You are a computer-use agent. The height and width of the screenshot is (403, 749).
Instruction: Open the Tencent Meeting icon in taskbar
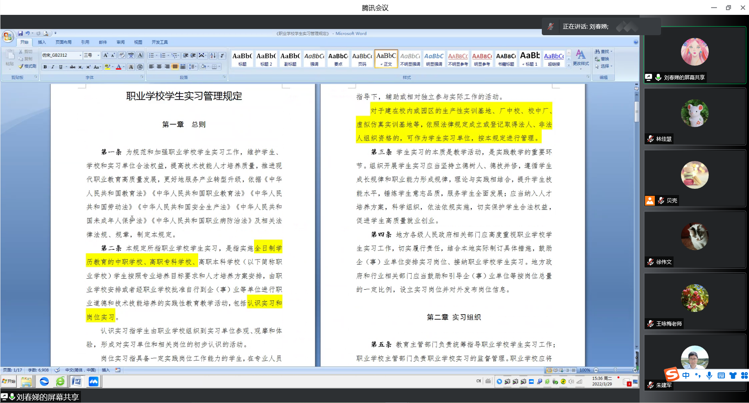pos(93,381)
